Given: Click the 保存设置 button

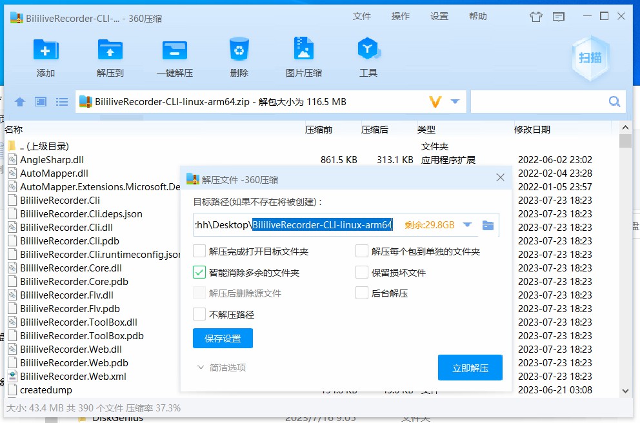Looking at the screenshot, I should click(x=223, y=338).
